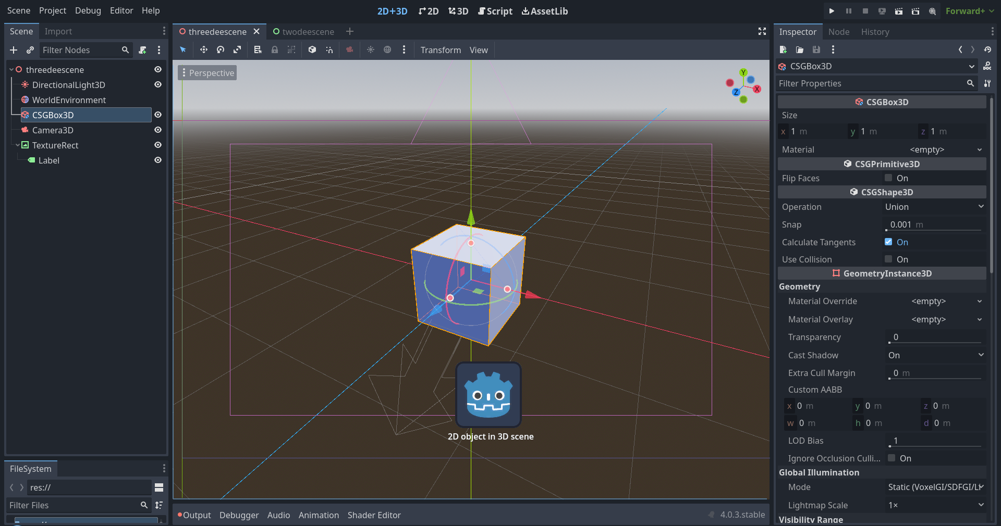Disable the Calculate Tangents checkbox
Viewport: 1001px width, 526px height.
pyautogui.click(x=888, y=242)
